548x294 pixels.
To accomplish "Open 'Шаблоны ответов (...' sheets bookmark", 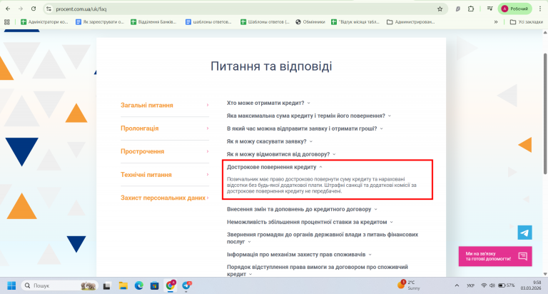I will click(265, 21).
